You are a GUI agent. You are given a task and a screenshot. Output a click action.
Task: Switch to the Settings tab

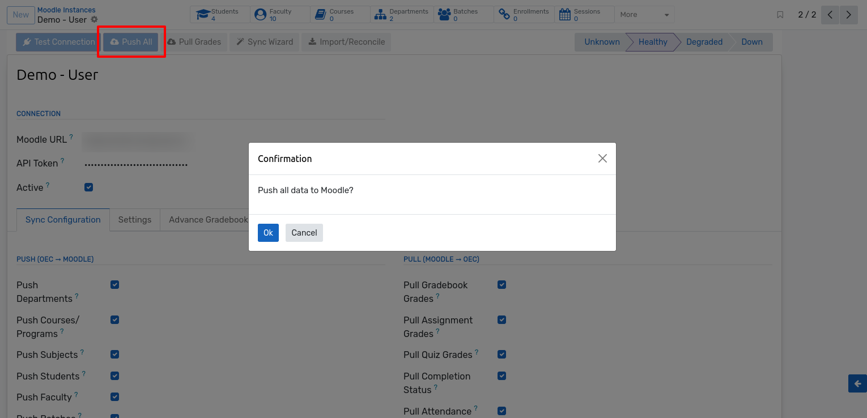[x=135, y=220]
